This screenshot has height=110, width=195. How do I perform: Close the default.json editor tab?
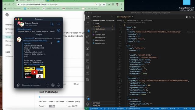point(133,17)
